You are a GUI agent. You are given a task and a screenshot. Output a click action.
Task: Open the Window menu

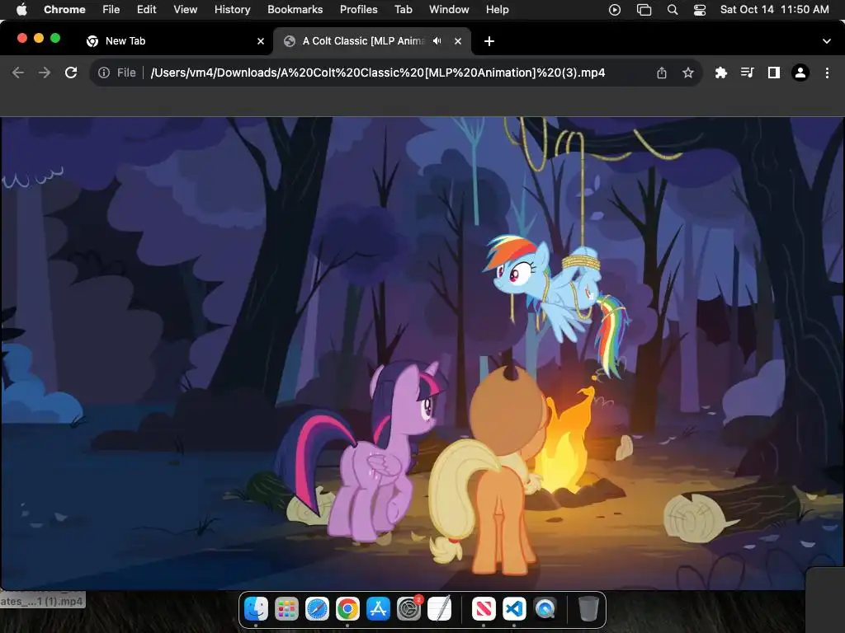pos(449,9)
